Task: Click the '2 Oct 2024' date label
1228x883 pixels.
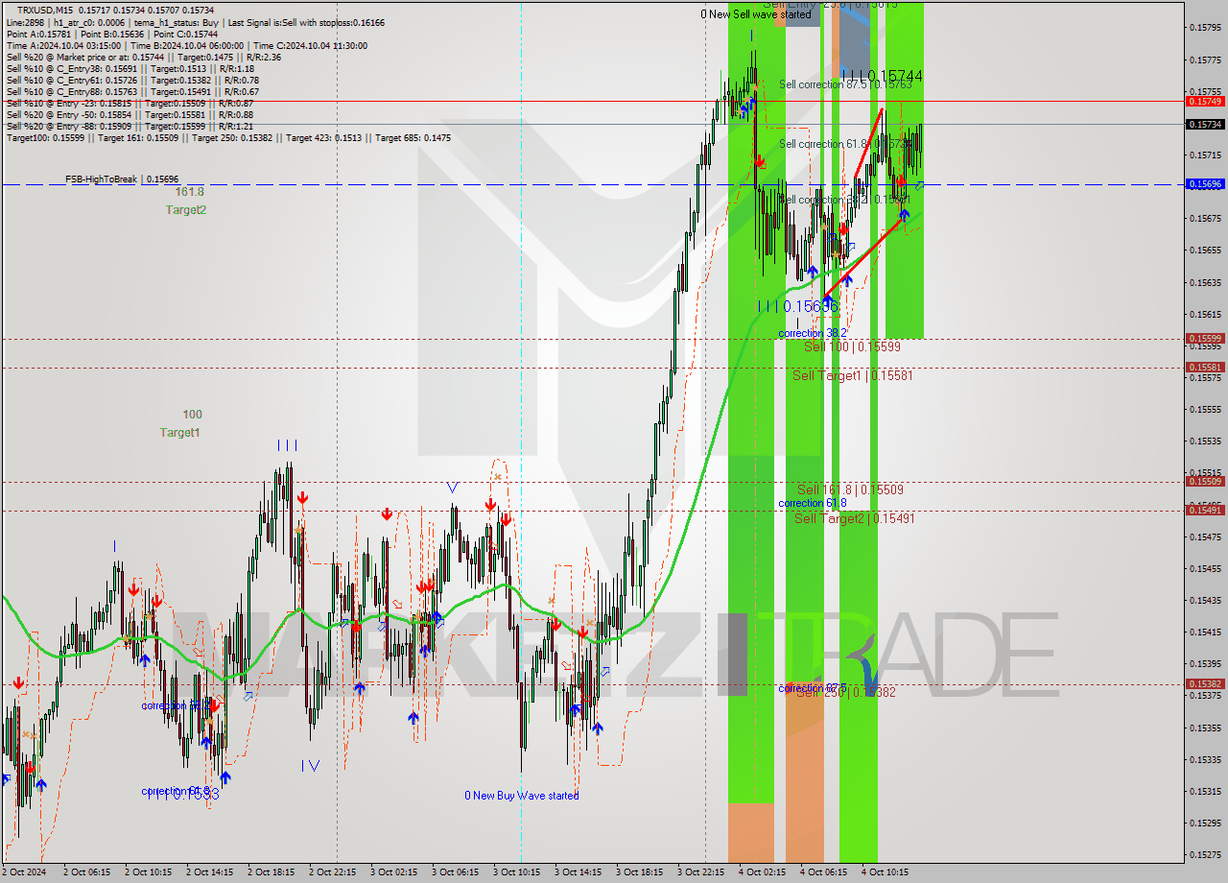Action: pyautogui.click(x=26, y=872)
